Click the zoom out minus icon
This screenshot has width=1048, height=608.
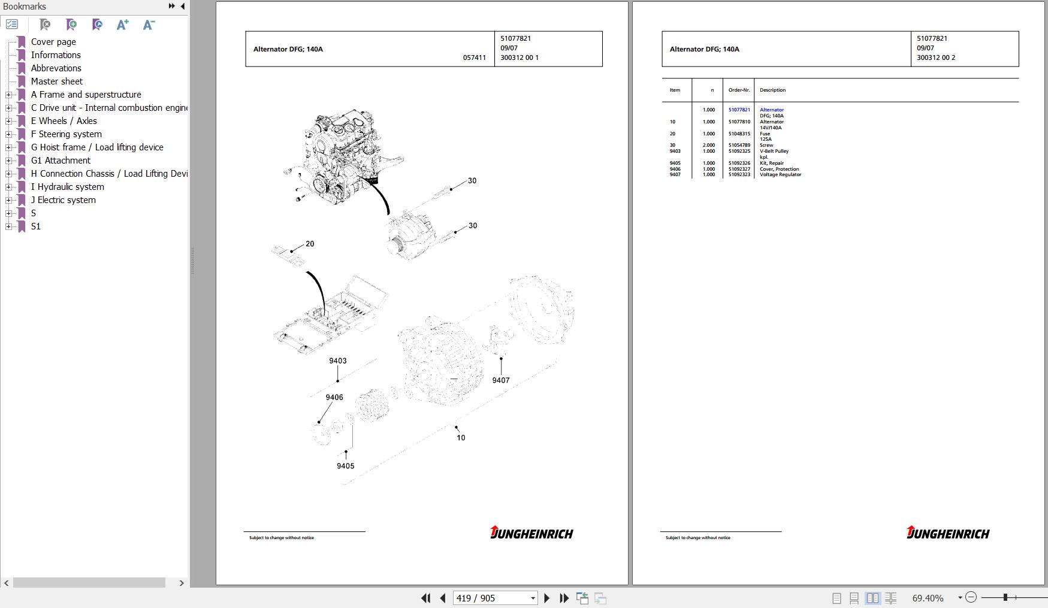click(x=971, y=597)
